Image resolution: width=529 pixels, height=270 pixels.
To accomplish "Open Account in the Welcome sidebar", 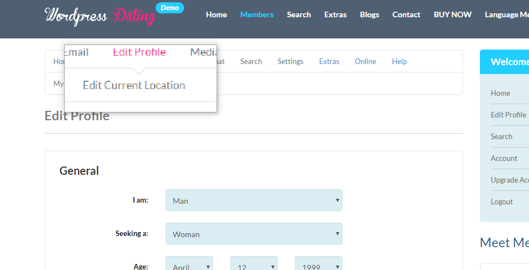I will pyautogui.click(x=504, y=158).
